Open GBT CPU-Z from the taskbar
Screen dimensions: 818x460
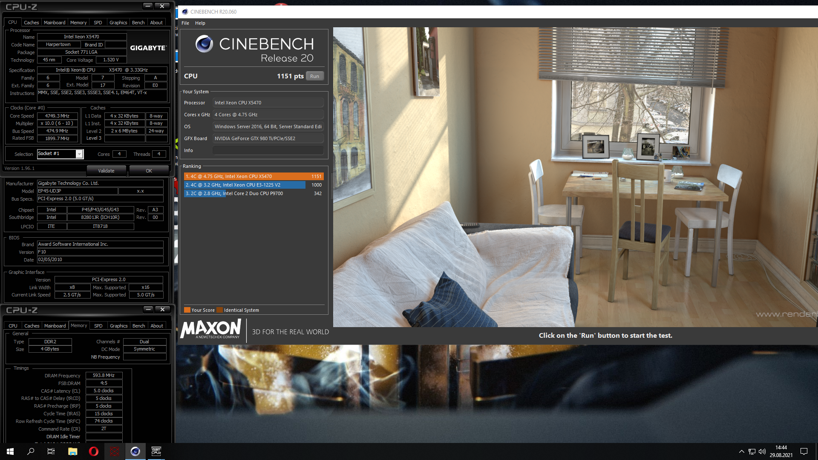tap(156, 451)
